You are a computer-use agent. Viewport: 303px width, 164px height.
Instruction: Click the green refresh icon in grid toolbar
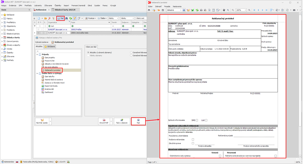tap(71, 18)
